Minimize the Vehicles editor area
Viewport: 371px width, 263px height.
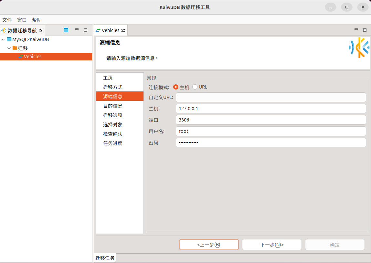pos(356,29)
